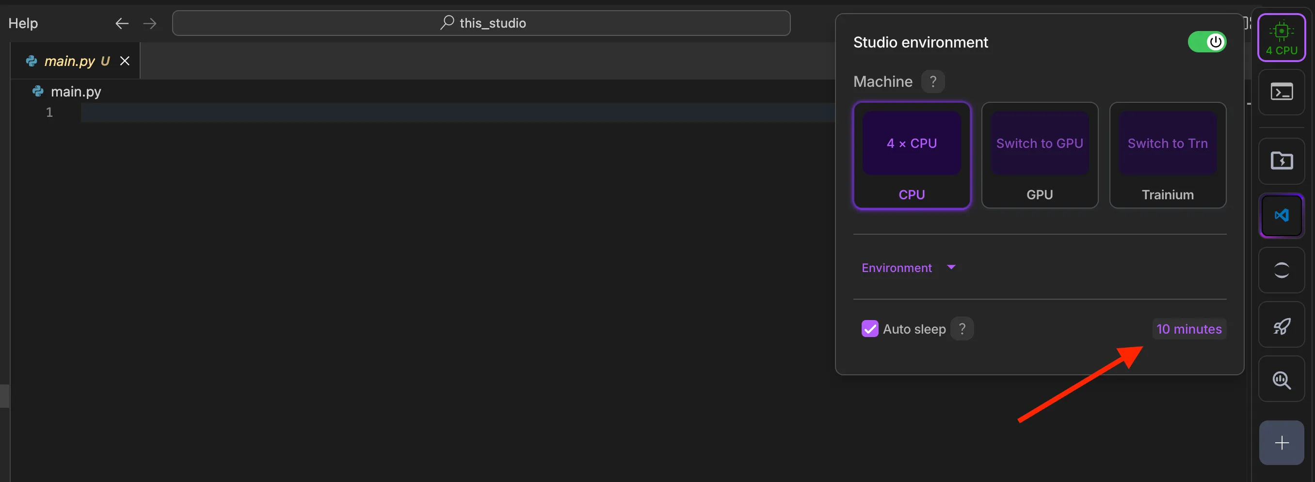The width and height of the screenshot is (1315, 482).
Task: Click main.py in the breadcrumb
Action: point(76,91)
